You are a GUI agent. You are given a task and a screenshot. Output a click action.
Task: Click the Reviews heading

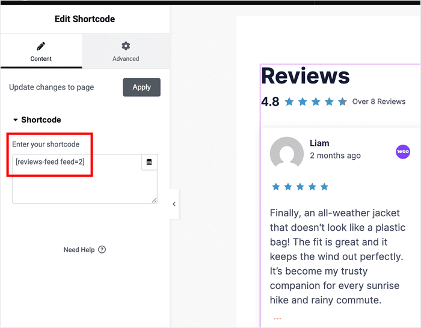(x=306, y=76)
